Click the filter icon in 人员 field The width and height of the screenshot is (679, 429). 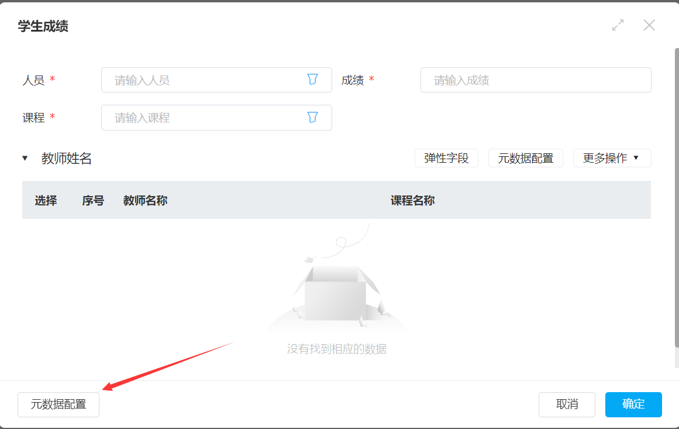click(x=312, y=80)
